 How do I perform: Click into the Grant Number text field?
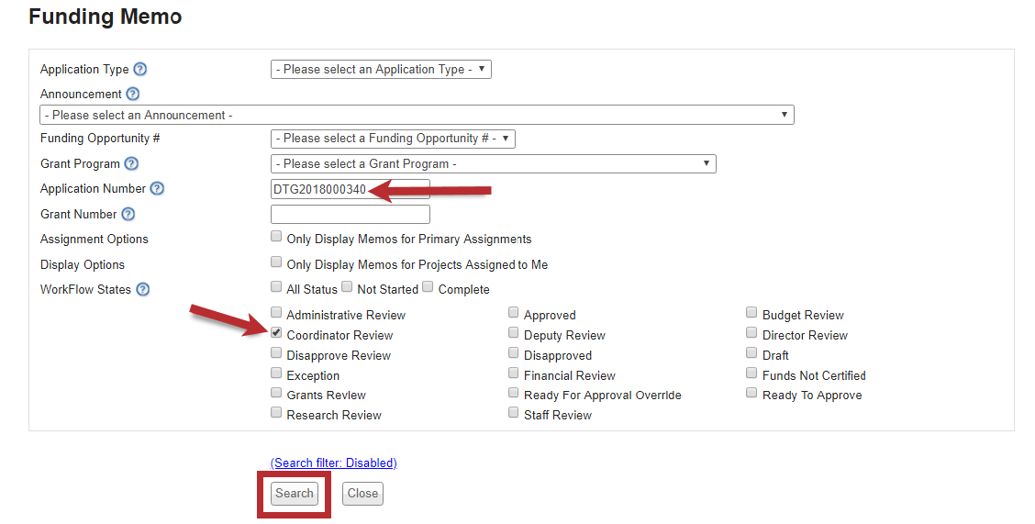point(350,215)
